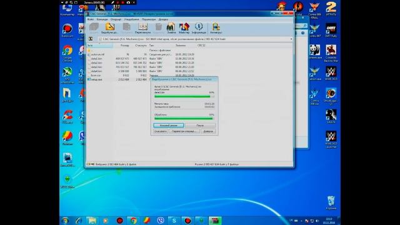Click the recorder bar camera screenshot icon
Viewport: 400px width, 225px height.
(x=128, y=2)
